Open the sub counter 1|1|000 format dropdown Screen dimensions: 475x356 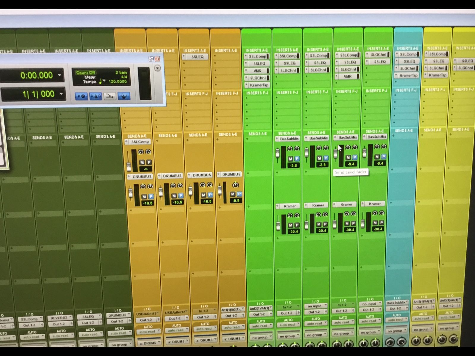[61, 94]
